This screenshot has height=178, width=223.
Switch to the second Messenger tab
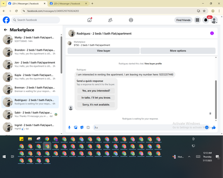point(67,4)
